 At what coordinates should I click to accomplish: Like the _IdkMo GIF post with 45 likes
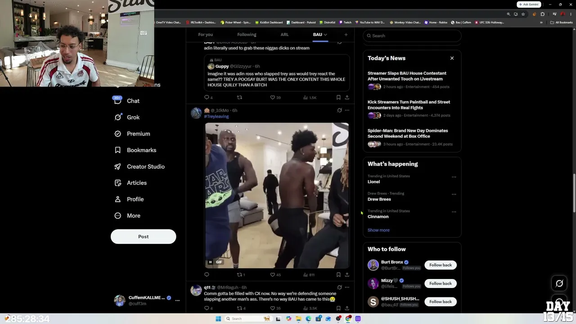(272, 274)
